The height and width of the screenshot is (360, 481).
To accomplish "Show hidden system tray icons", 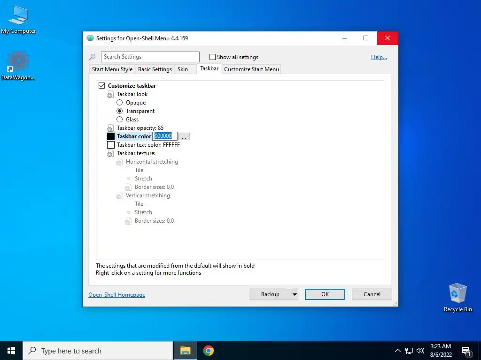I will coord(397,351).
